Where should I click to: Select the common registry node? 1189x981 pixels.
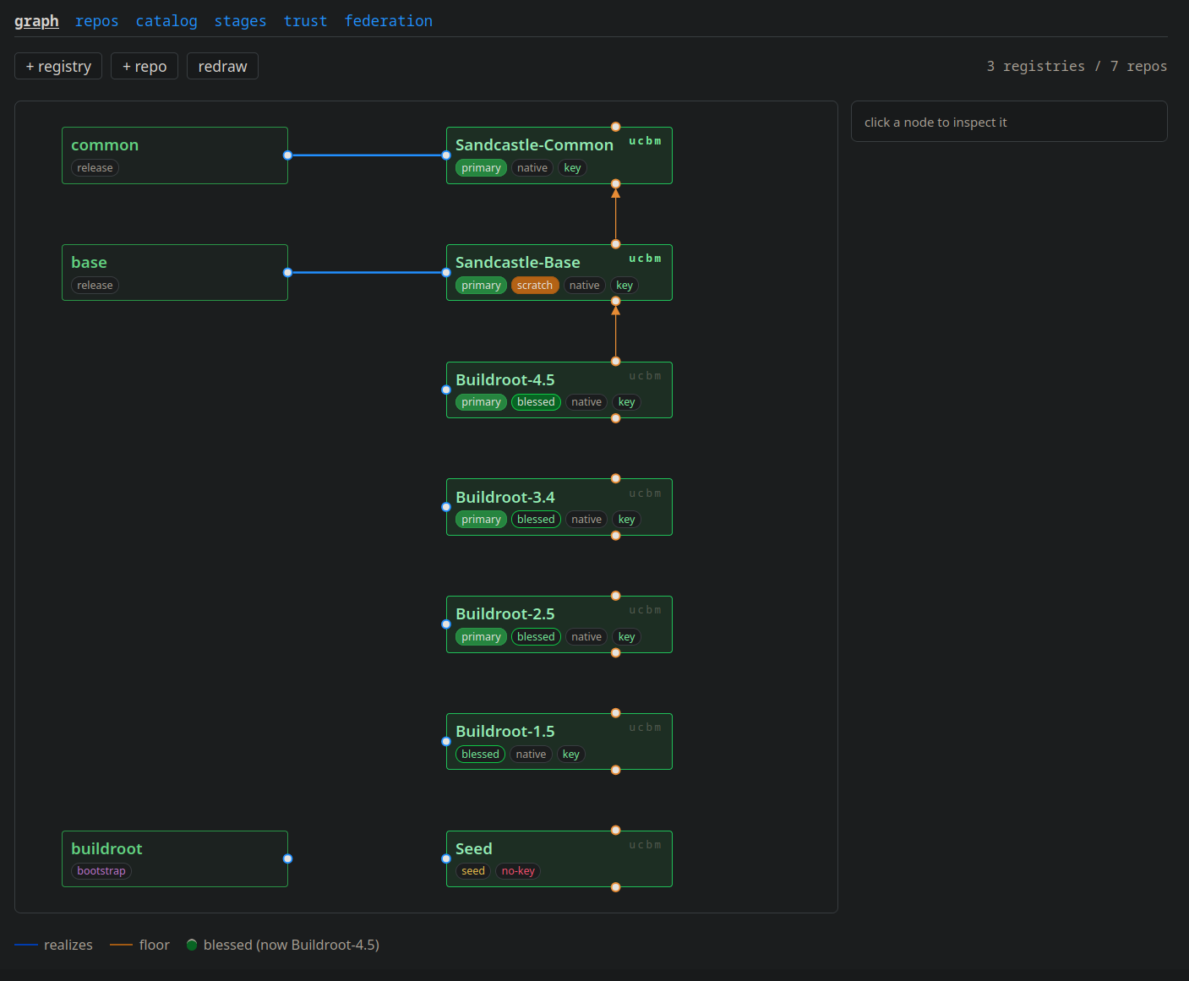pyautogui.click(x=175, y=155)
